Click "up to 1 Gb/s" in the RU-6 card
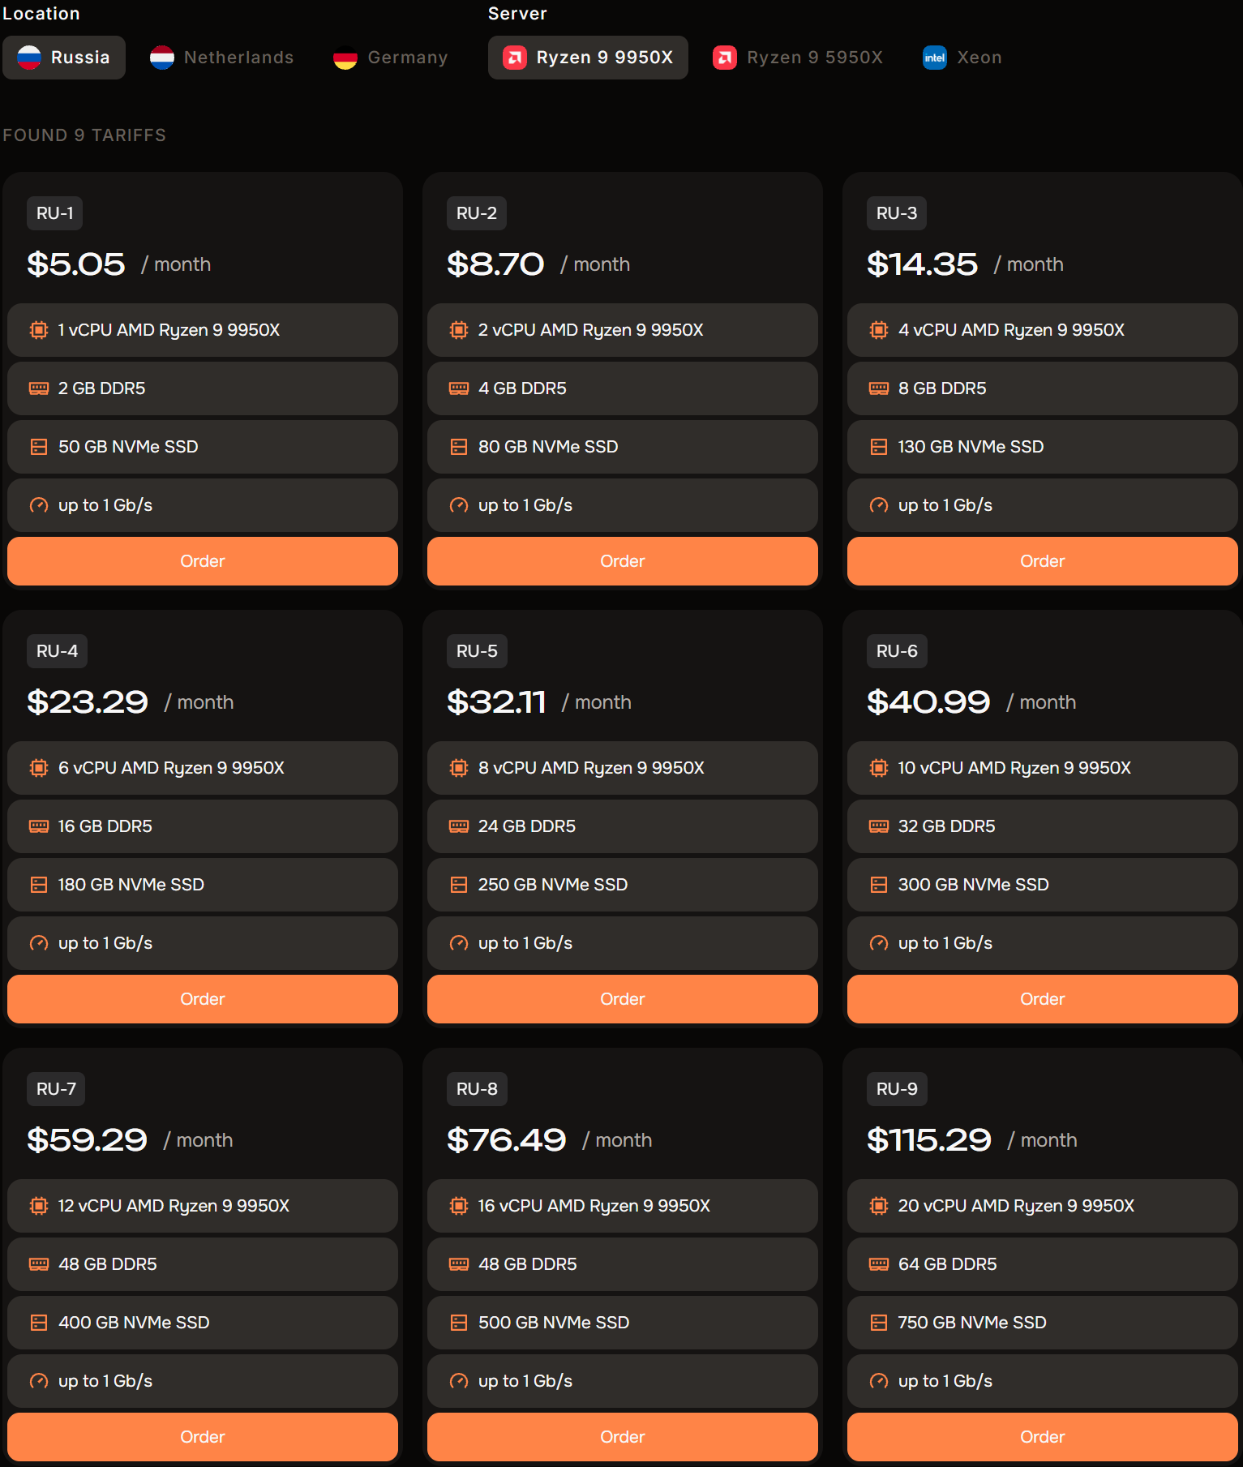Screen dimensions: 1243x1467 [945, 943]
